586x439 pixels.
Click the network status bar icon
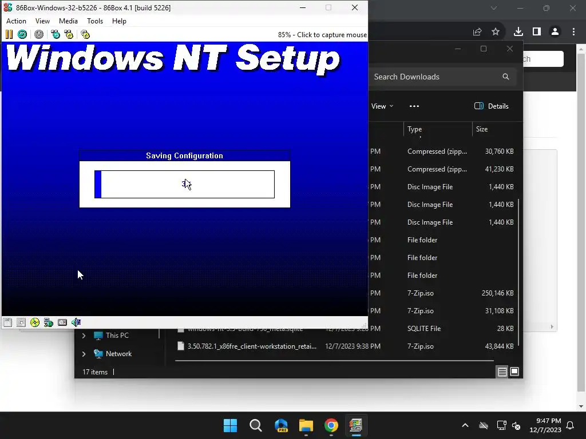(x=49, y=322)
